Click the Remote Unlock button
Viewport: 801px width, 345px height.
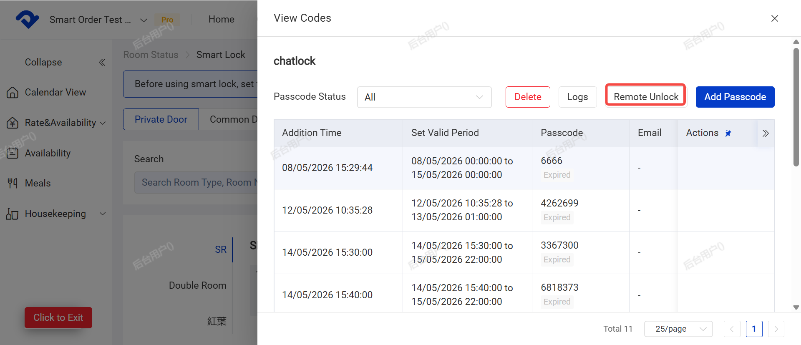click(646, 97)
